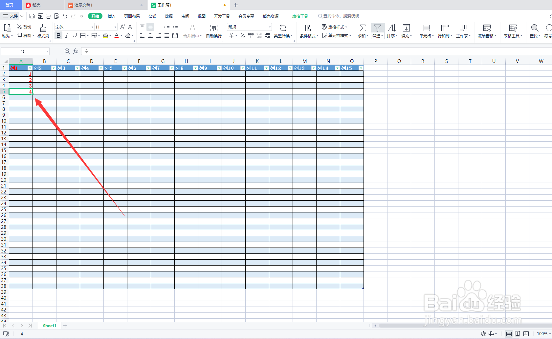Click the insert function fx icon

pyautogui.click(x=76, y=51)
